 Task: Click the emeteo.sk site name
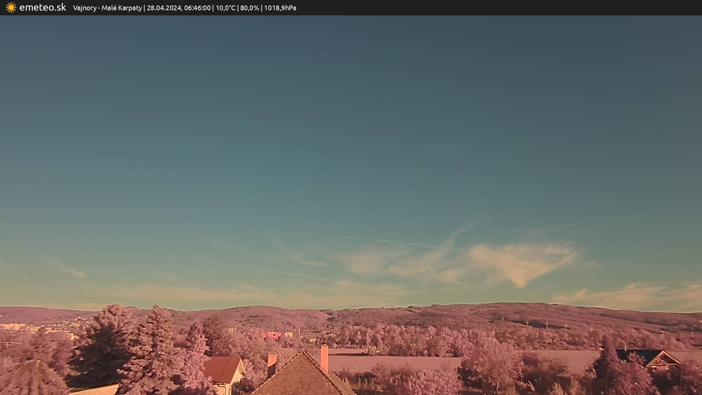42,8
